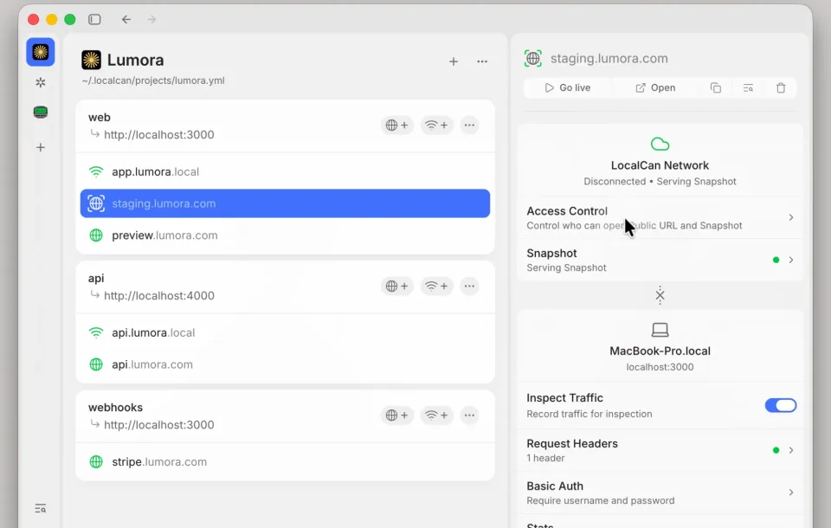Add a local domain to the web service
Screen dimensions: 831x528
click(436, 126)
